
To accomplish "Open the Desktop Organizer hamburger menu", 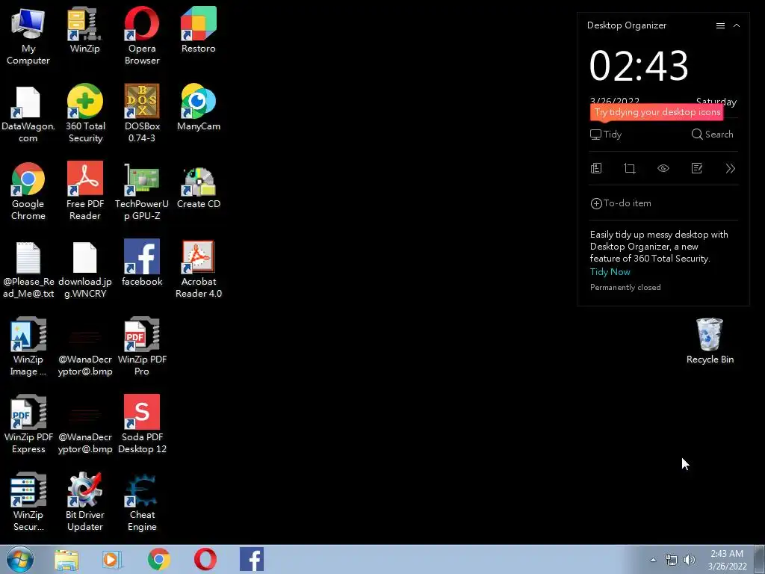I will point(720,25).
